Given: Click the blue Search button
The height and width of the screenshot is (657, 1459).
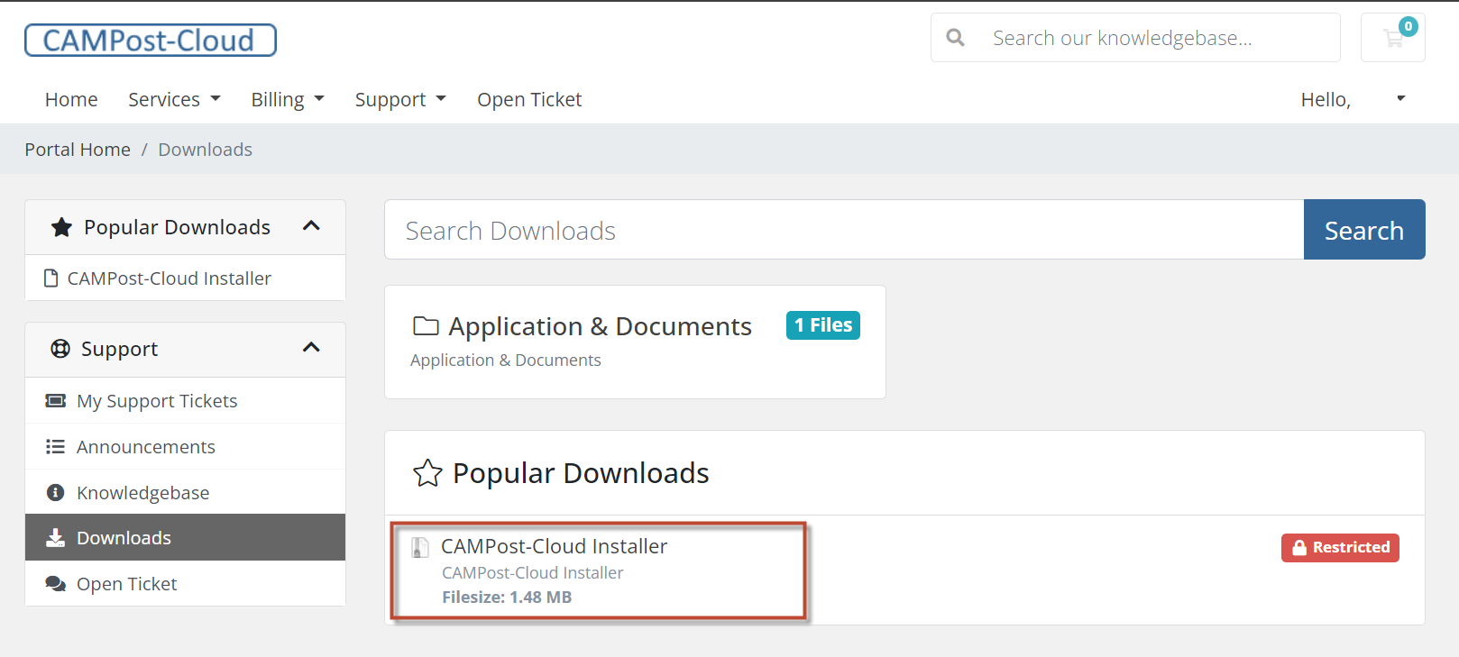Looking at the screenshot, I should (x=1364, y=230).
